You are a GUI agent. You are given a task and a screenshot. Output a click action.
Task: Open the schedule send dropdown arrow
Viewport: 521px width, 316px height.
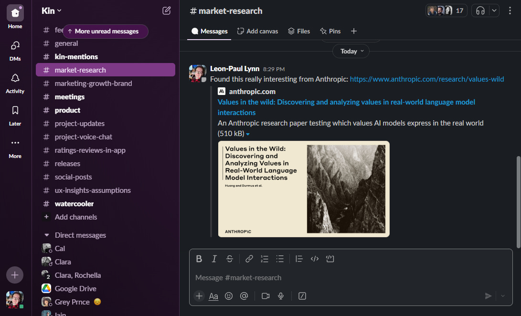[503, 296]
